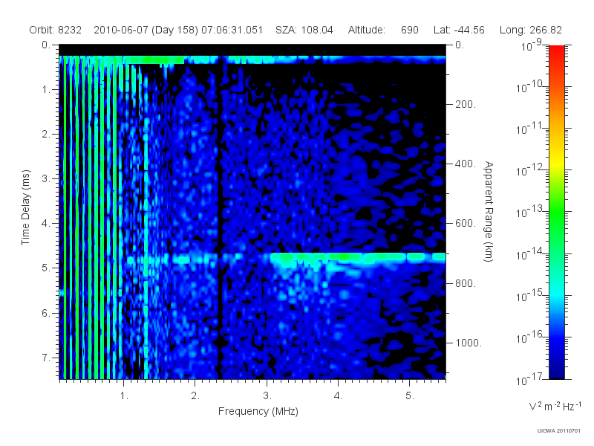The height and width of the screenshot is (446, 594).
Task: Click the altitude value '690'
Action: pos(410,30)
